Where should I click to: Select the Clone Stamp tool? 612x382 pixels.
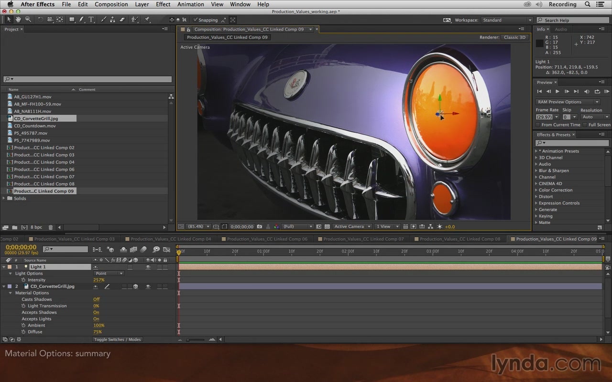112,20
